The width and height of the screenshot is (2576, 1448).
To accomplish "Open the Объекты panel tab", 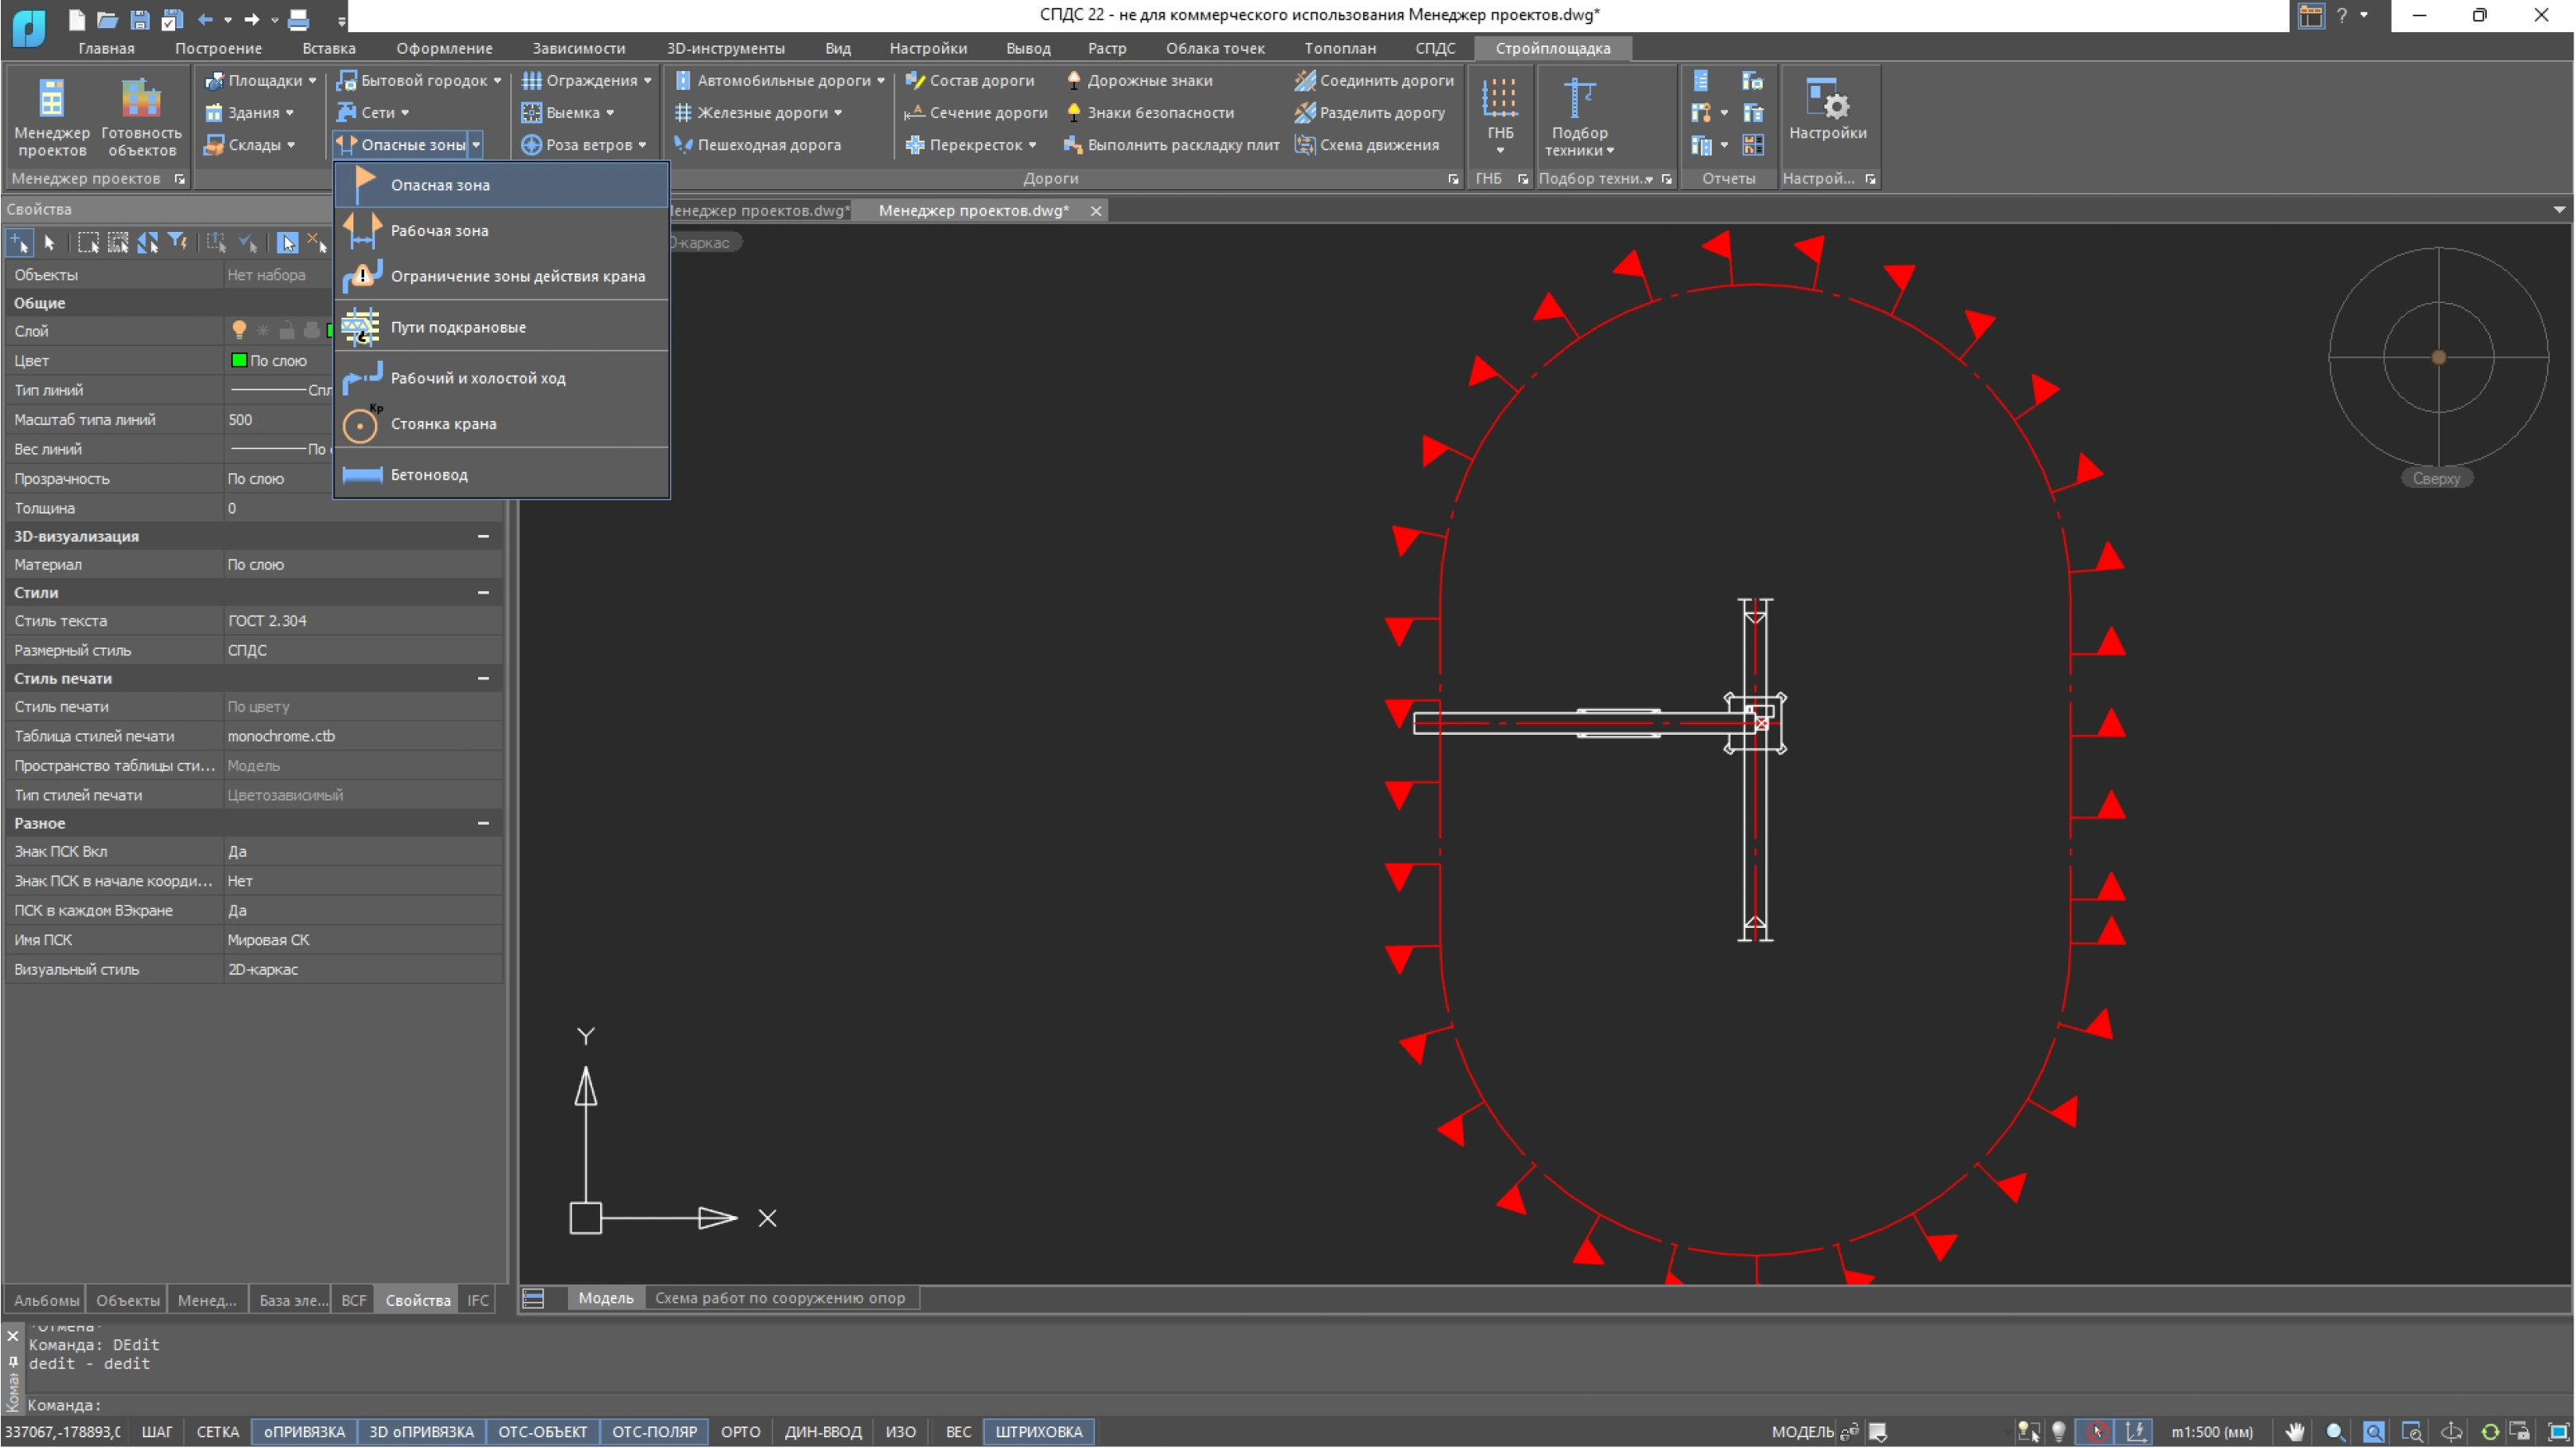I will [x=127, y=1300].
